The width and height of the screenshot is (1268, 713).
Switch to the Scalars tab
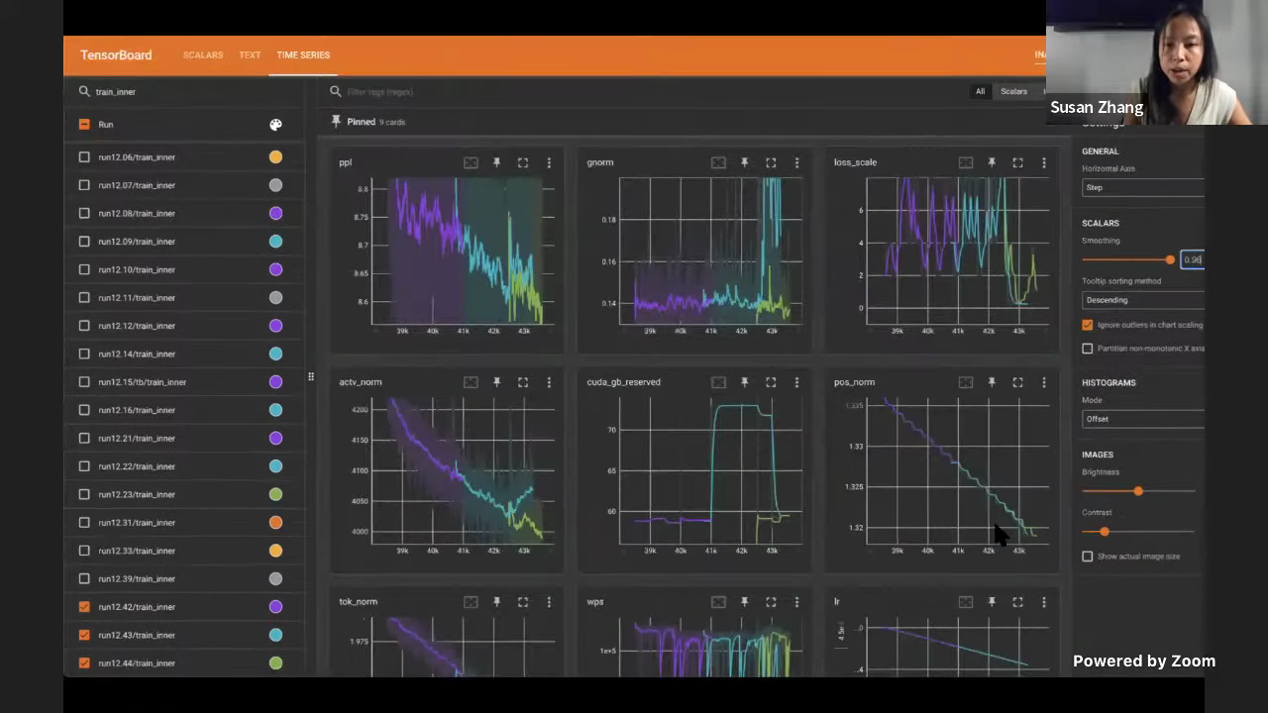(203, 55)
